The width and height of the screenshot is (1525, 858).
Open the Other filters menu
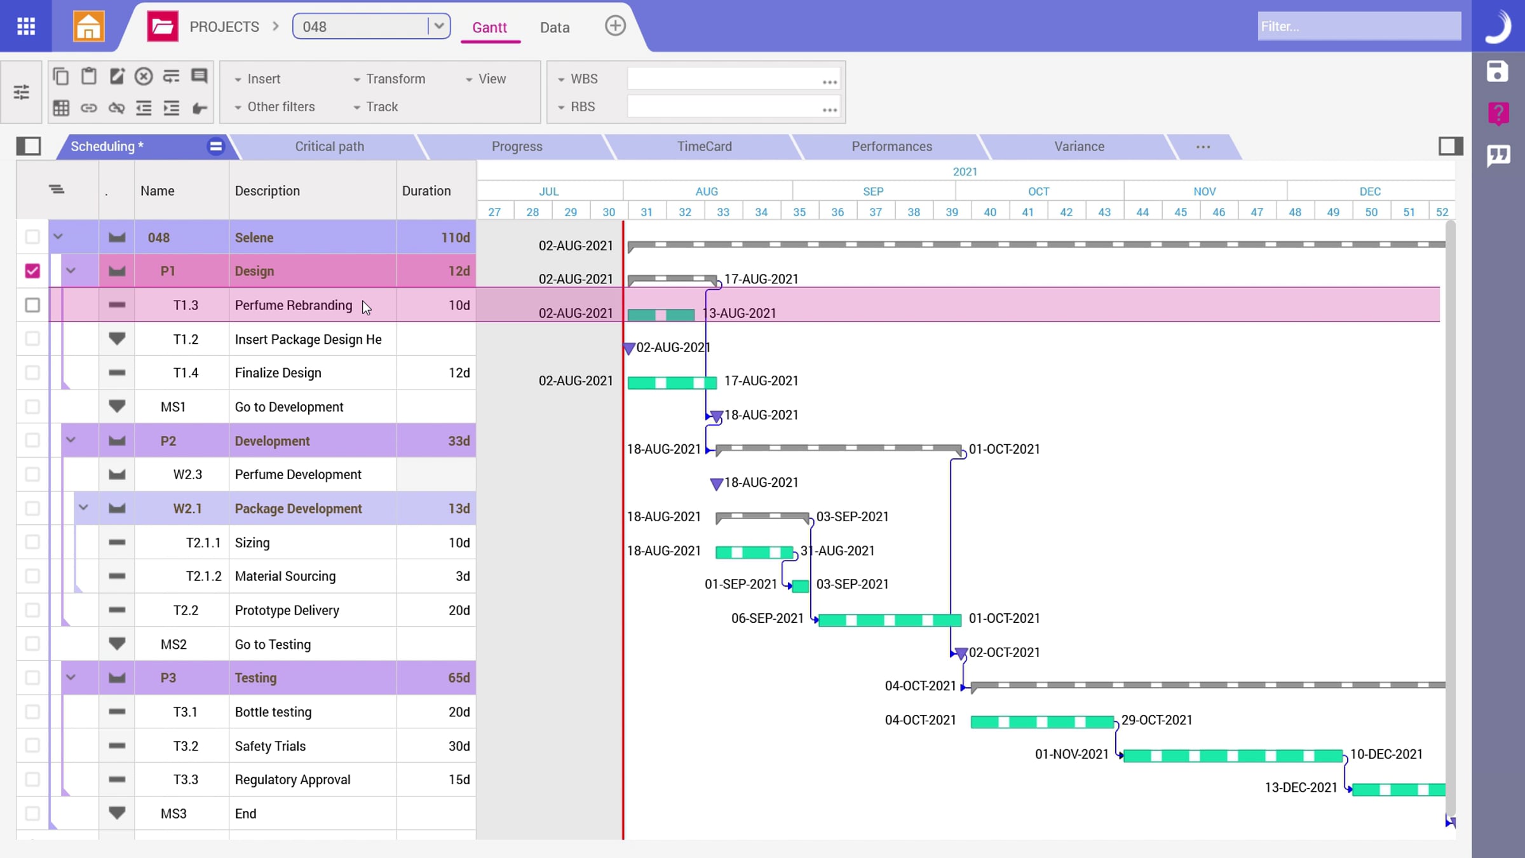274,107
